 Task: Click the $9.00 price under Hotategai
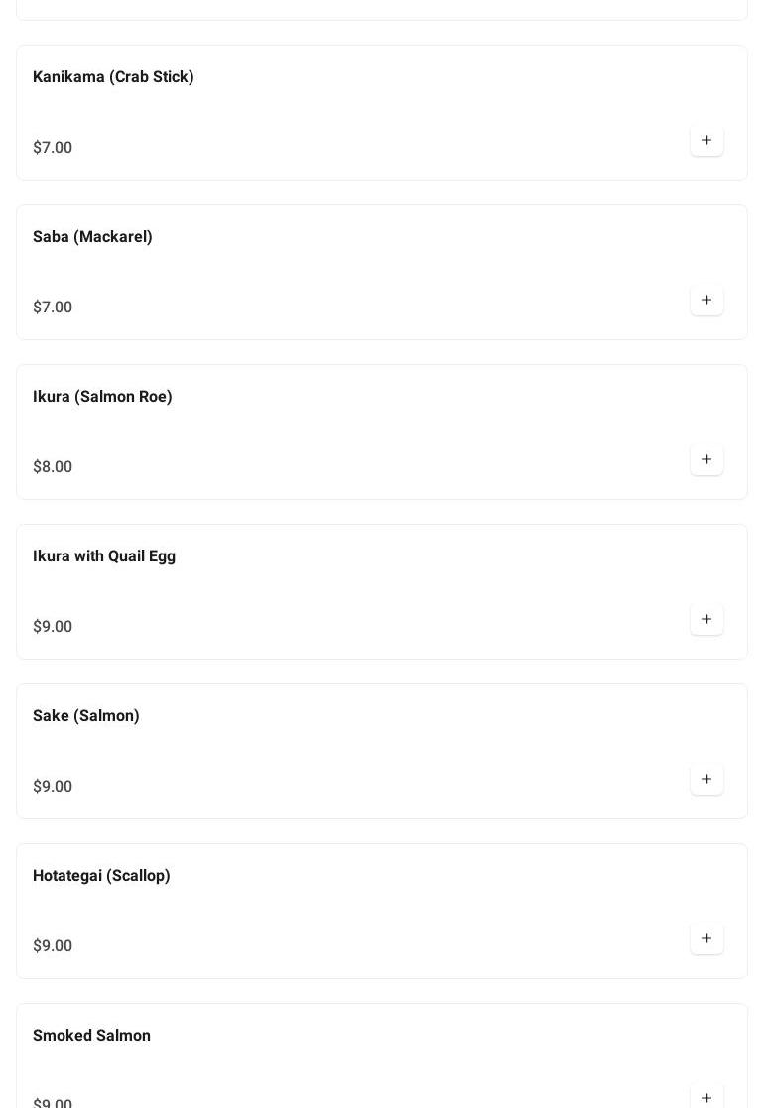point(53,945)
